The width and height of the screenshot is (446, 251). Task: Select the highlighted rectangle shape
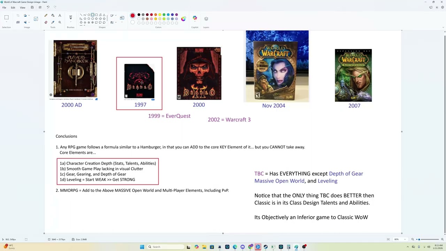click(92, 15)
